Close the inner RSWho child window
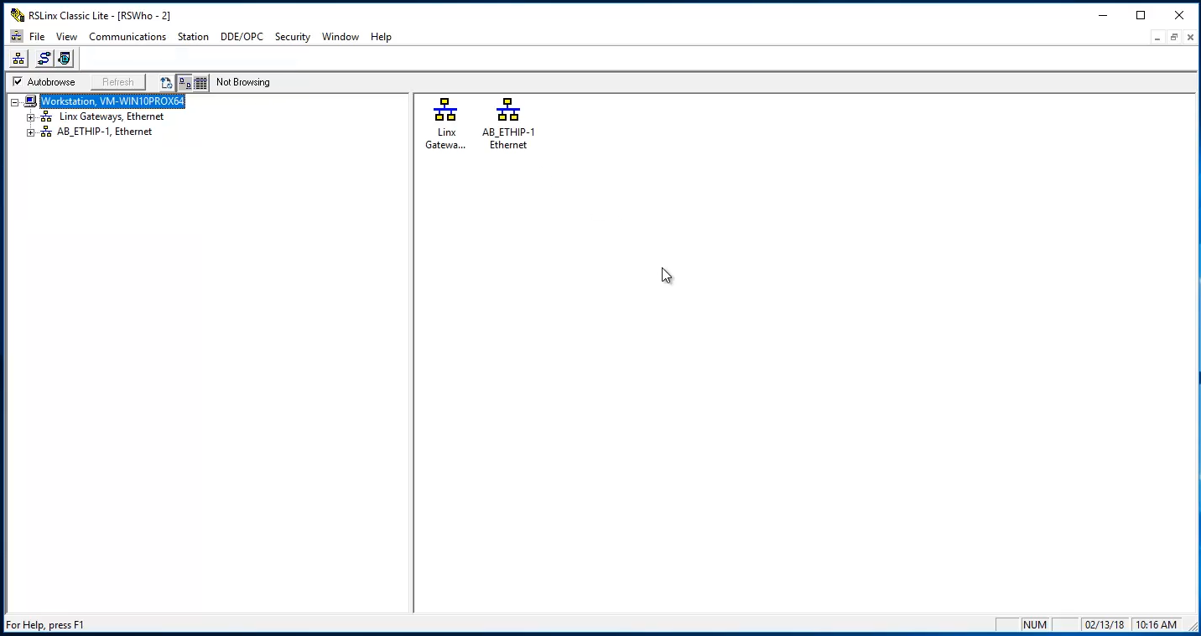Viewport: 1201px width, 636px height. 1190,38
